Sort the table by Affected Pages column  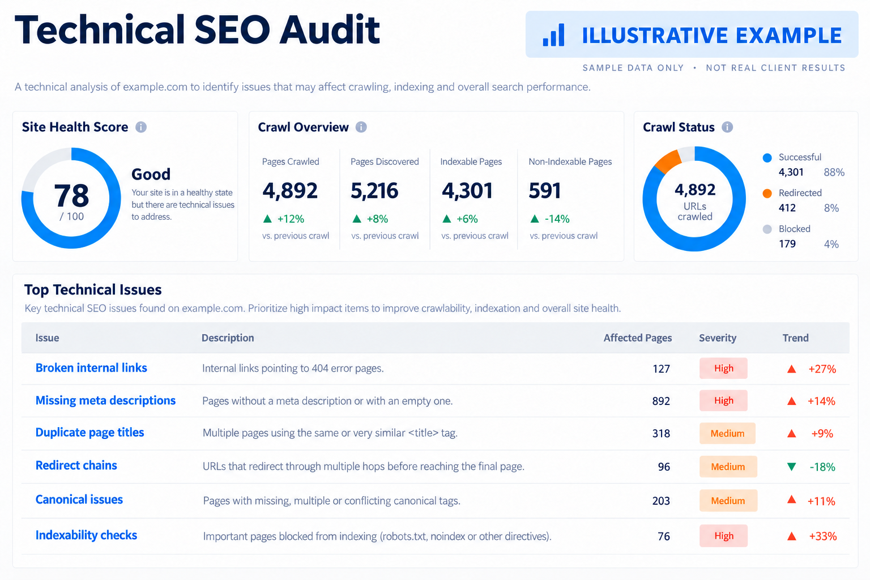click(x=638, y=338)
